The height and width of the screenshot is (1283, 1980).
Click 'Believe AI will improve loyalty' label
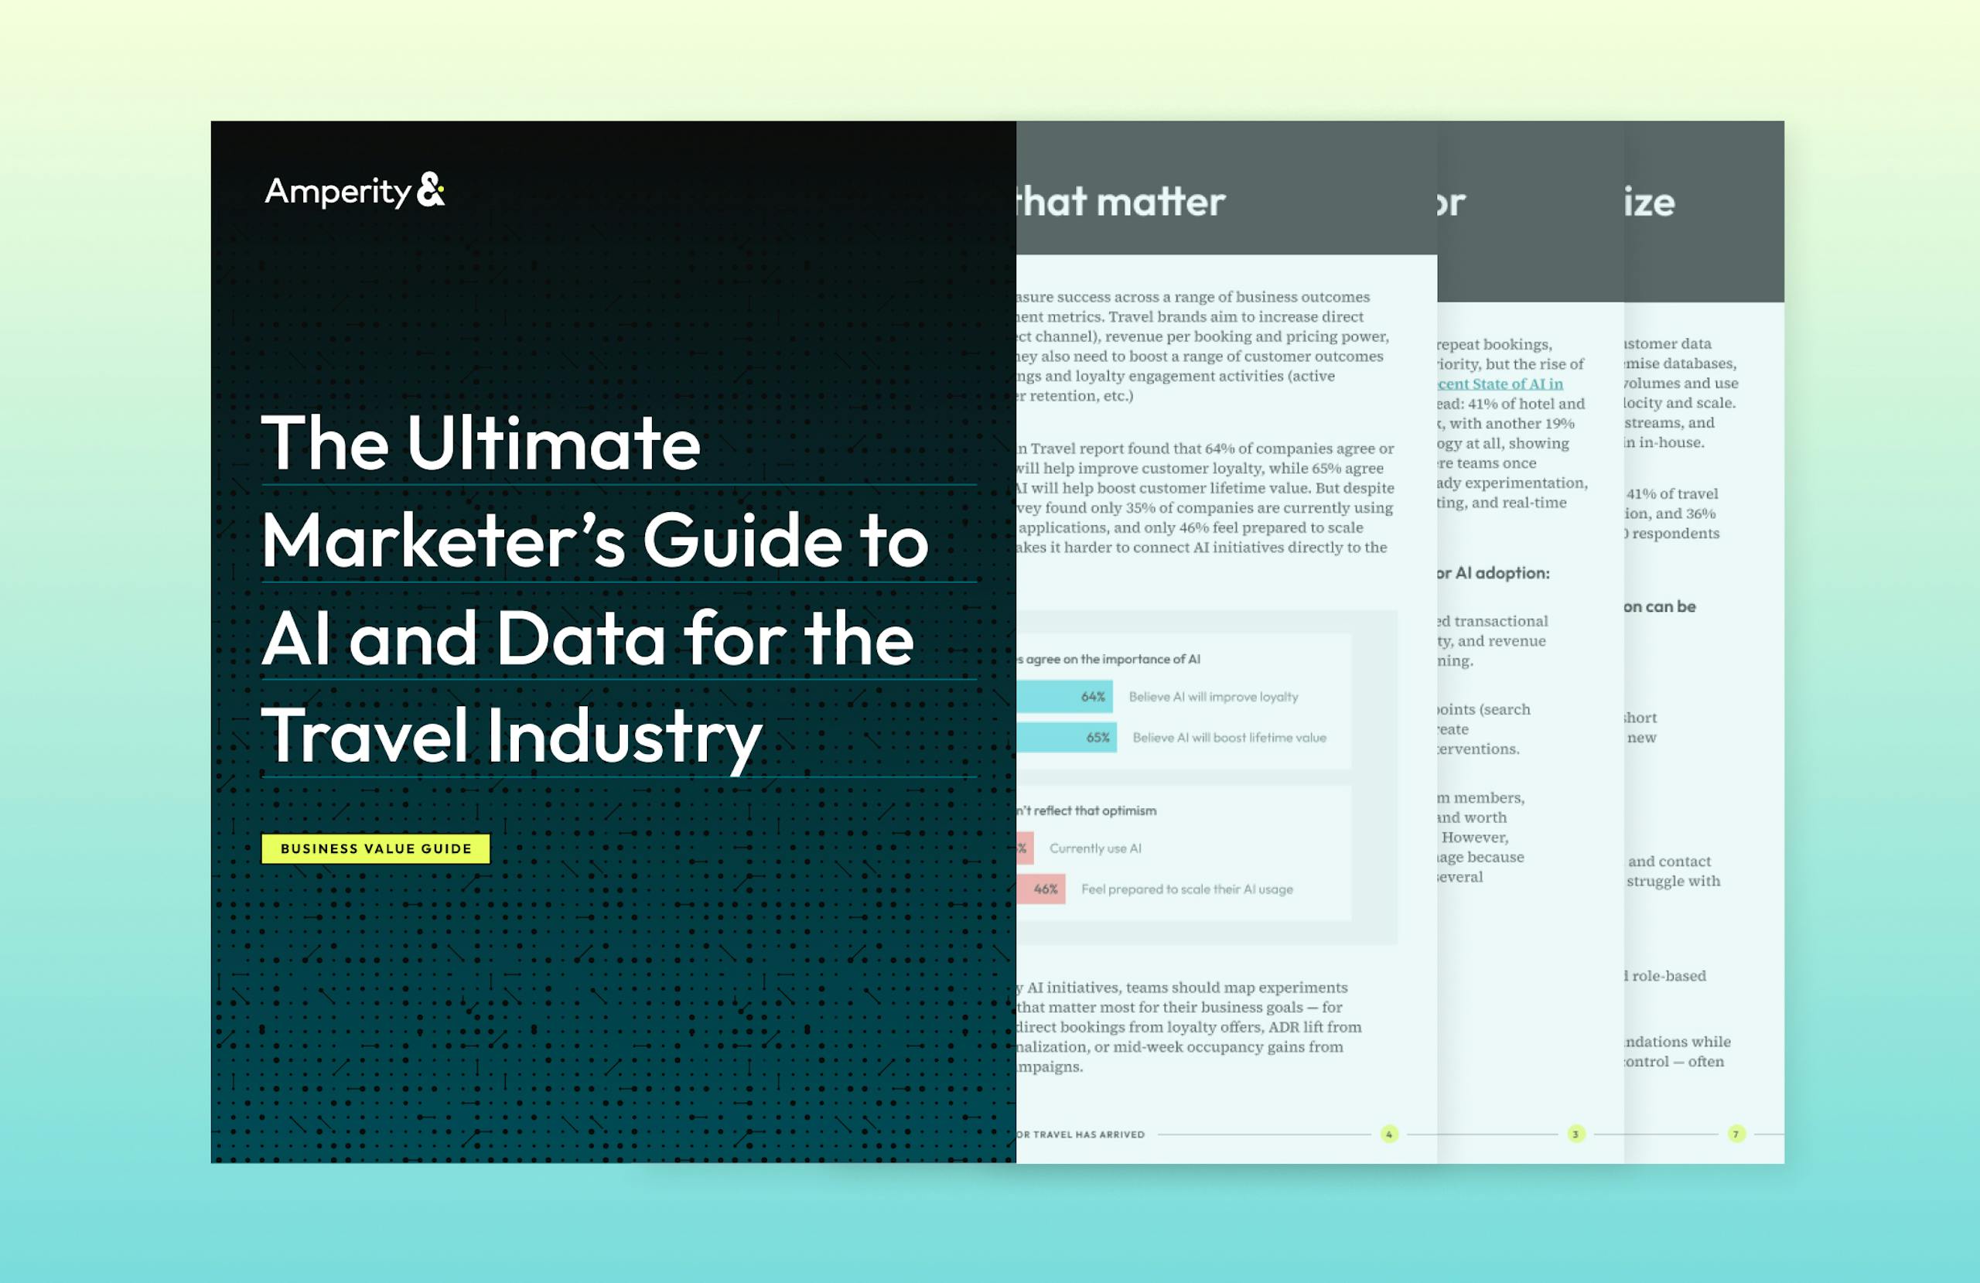1213,698
